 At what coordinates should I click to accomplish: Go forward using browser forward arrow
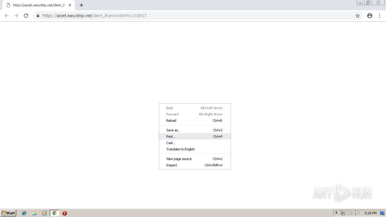pos(16,16)
